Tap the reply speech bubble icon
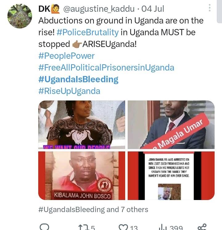The height and width of the screenshot is (230, 222). 44,227
